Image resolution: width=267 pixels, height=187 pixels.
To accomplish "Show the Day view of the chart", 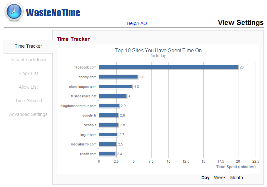I will pyautogui.click(x=205, y=178).
